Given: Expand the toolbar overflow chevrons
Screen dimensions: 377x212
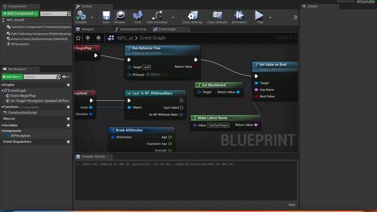Looking at the screenshot, I should (x=295, y=17).
